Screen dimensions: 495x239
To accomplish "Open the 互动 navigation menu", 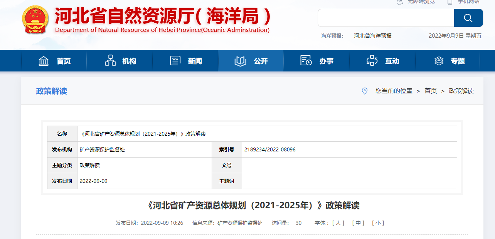I will 382,61.
